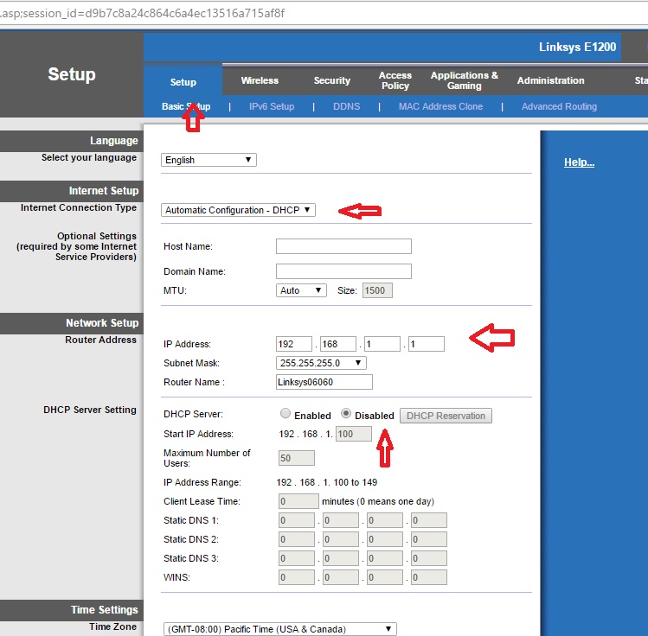Open the English language dropdown
The image size is (648, 636).
coord(209,160)
